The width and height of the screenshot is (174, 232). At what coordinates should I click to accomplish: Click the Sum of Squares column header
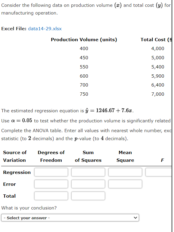[x=88, y=156]
